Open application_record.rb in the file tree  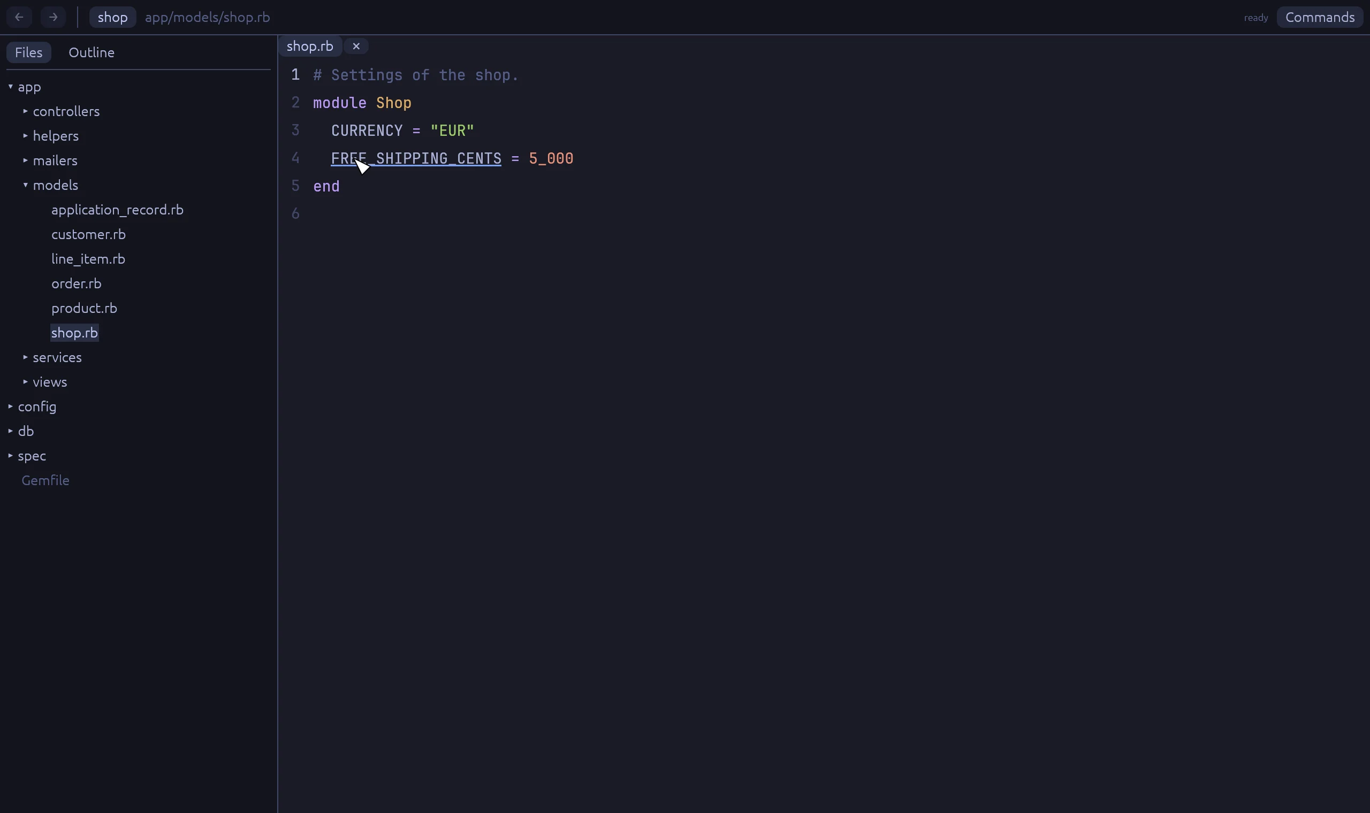(117, 210)
